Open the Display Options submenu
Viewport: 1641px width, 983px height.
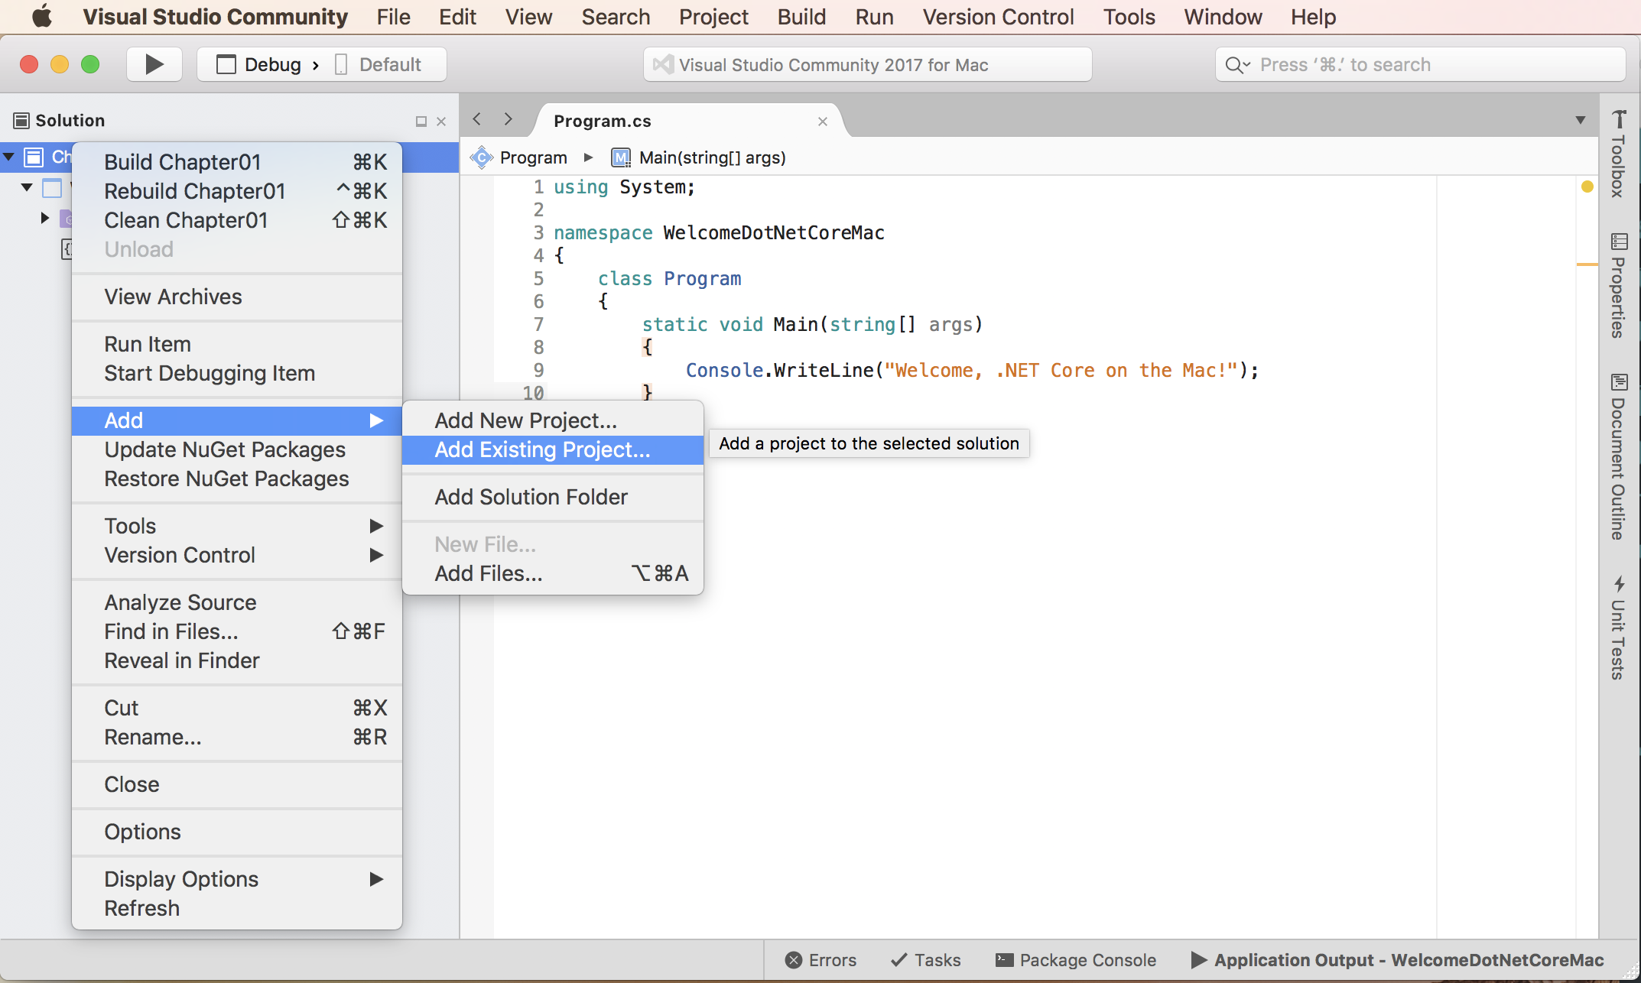pos(237,879)
